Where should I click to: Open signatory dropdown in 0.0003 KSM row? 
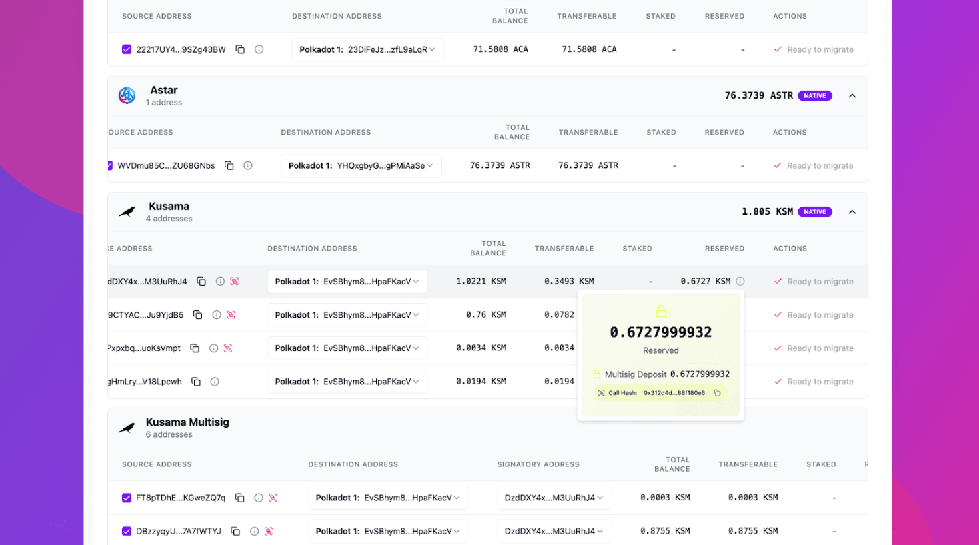[554, 498]
